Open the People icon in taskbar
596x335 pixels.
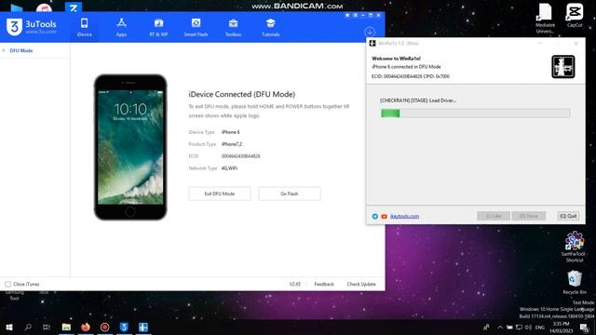[x=486, y=328]
